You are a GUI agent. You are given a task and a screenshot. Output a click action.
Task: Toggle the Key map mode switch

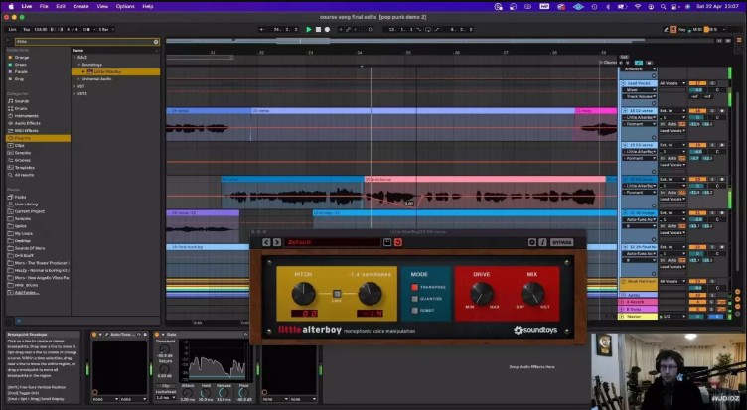click(682, 29)
